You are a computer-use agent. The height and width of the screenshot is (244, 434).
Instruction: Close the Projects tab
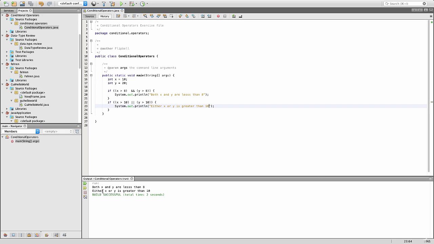pyautogui.click(x=31, y=11)
